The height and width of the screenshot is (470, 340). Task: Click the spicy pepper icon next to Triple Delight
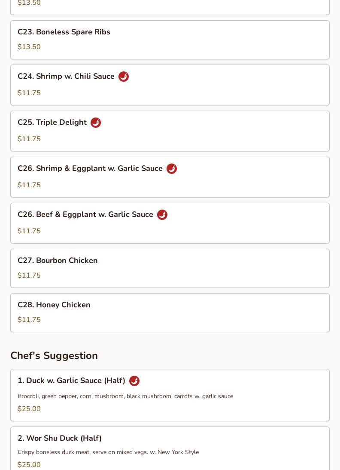coord(96,123)
